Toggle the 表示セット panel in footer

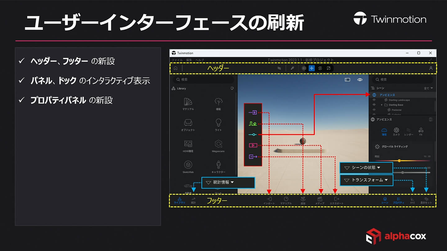(426, 201)
